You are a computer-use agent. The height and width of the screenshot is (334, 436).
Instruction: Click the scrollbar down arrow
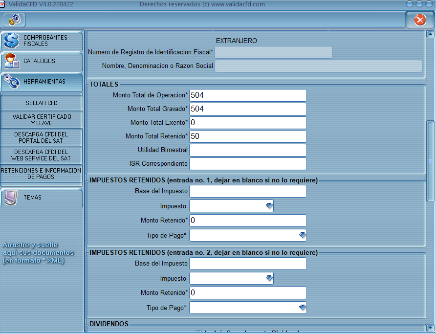[430, 328]
